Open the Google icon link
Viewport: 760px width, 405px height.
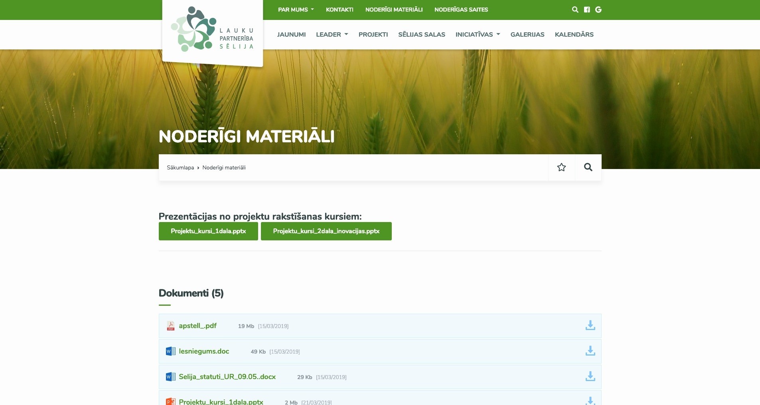click(x=598, y=10)
